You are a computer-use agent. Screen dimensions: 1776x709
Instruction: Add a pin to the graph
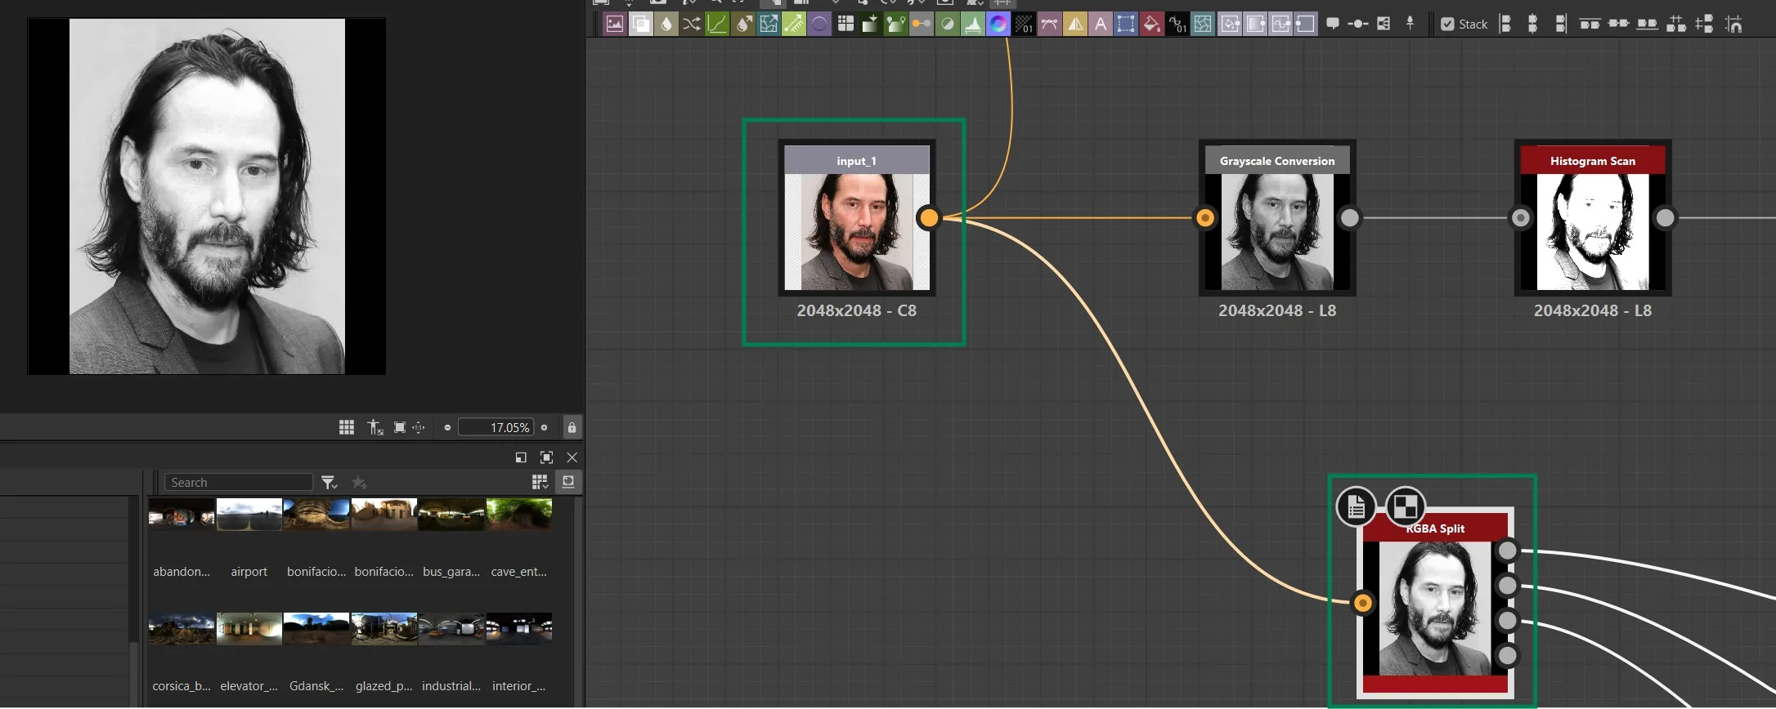click(x=1410, y=24)
